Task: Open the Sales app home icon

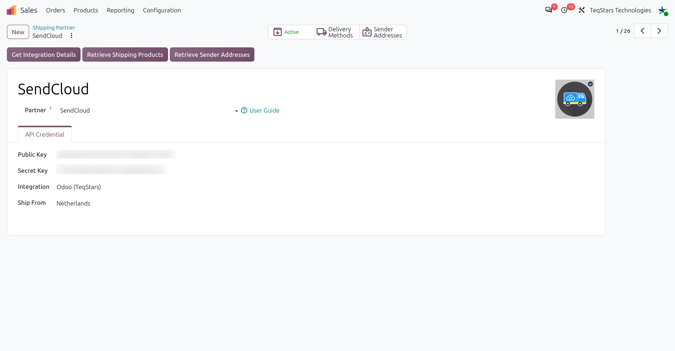Action: 11,10
